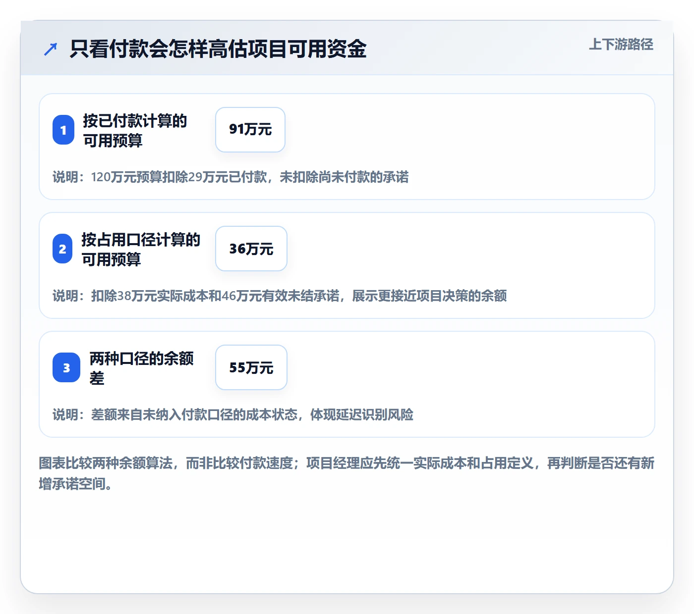Click the upward trend arrow icon in header

click(51, 49)
